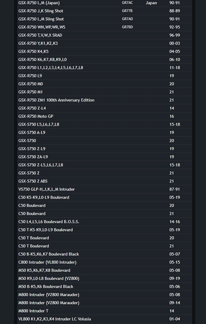Viewport: 206px width, 324px height.
Task: Open the GSX-R750 Moto GP entry
Action: coord(36,117)
